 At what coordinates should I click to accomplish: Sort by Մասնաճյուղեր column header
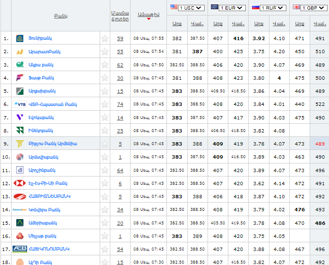[120, 16]
